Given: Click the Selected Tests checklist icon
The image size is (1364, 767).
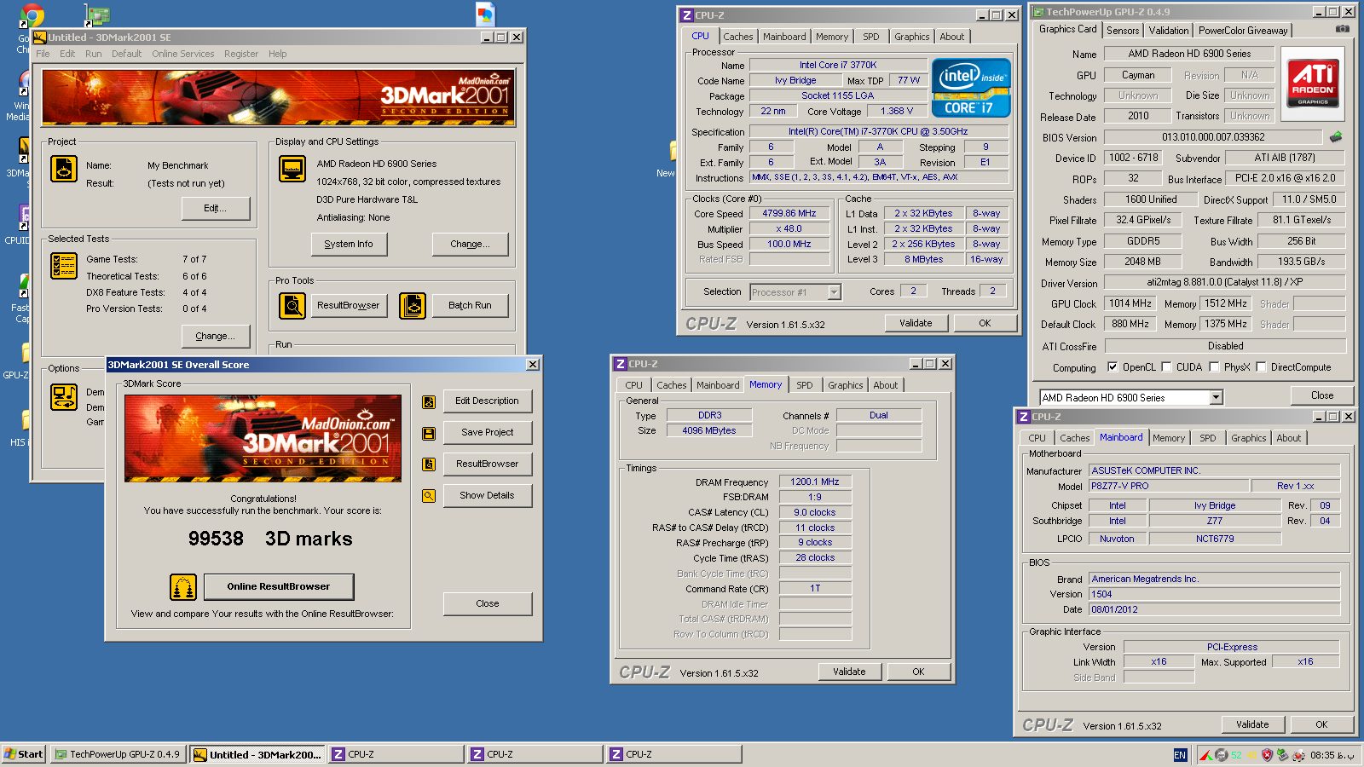Looking at the screenshot, I should 64,266.
